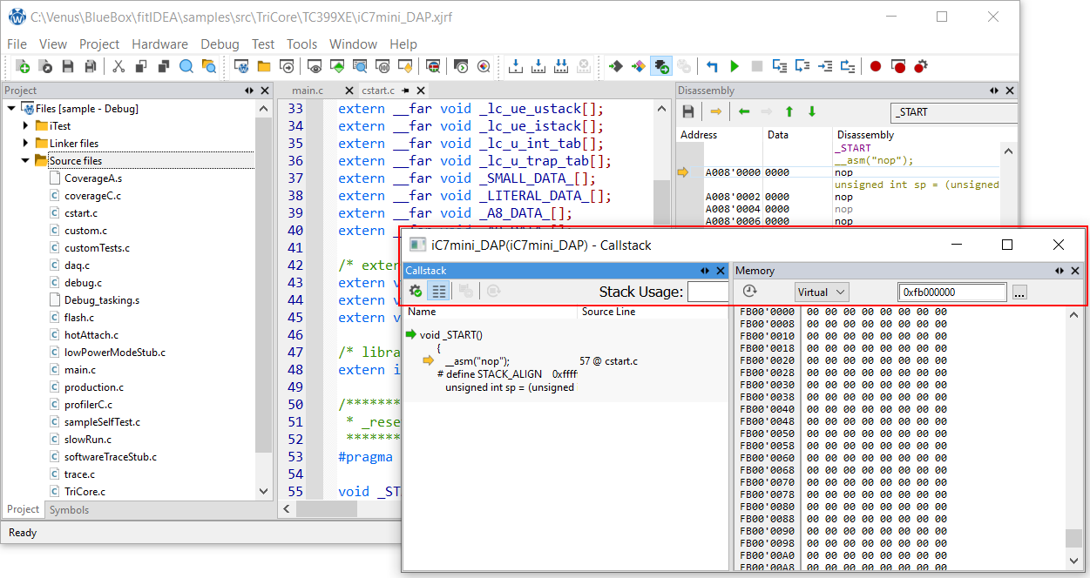Click the blue Reset arrow icon
Screen dimensions: 1090x578
pos(712,66)
